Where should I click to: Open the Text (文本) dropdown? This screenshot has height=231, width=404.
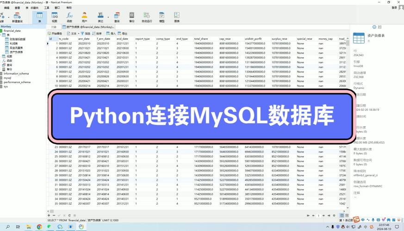(73, 33)
